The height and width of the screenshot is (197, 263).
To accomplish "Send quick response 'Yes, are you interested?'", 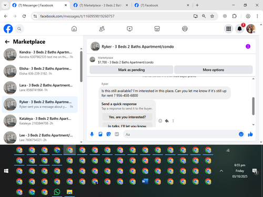I will 127,117.
